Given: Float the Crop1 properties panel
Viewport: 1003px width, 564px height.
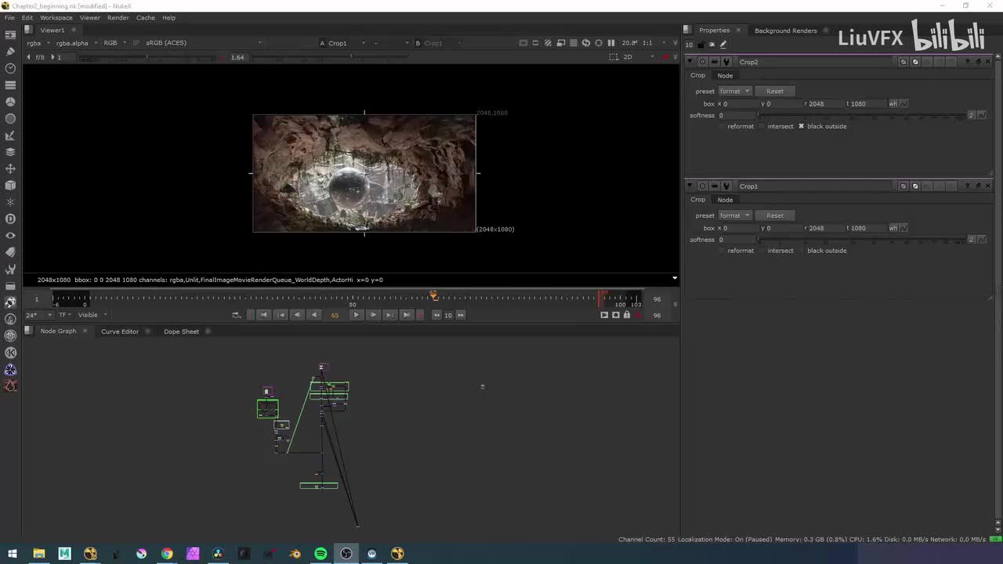Looking at the screenshot, I should [x=978, y=186].
